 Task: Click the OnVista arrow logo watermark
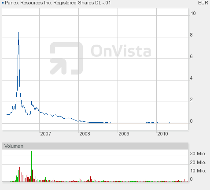click(x=66, y=58)
